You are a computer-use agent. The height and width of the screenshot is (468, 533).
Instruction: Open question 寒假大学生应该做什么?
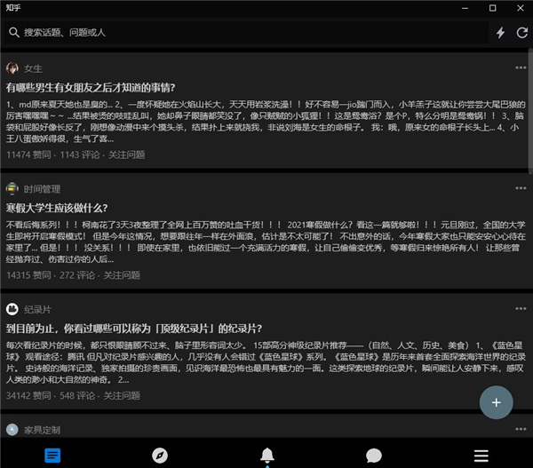57,208
